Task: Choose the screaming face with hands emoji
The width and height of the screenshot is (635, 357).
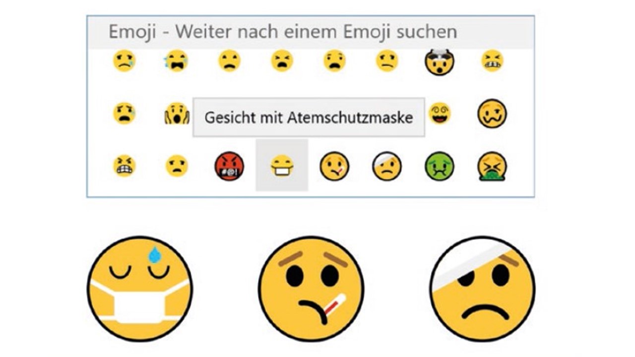Action: click(x=177, y=113)
